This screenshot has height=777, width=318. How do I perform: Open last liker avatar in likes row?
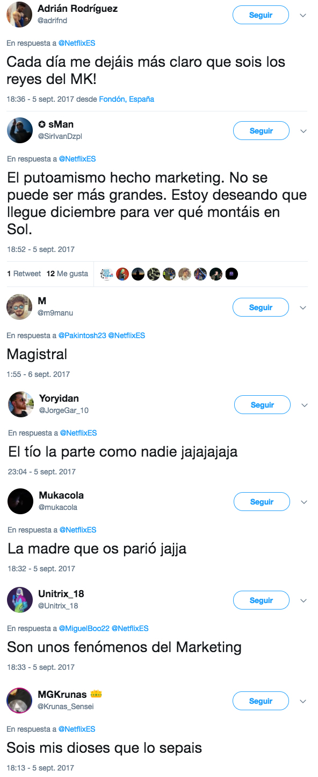coord(232,274)
